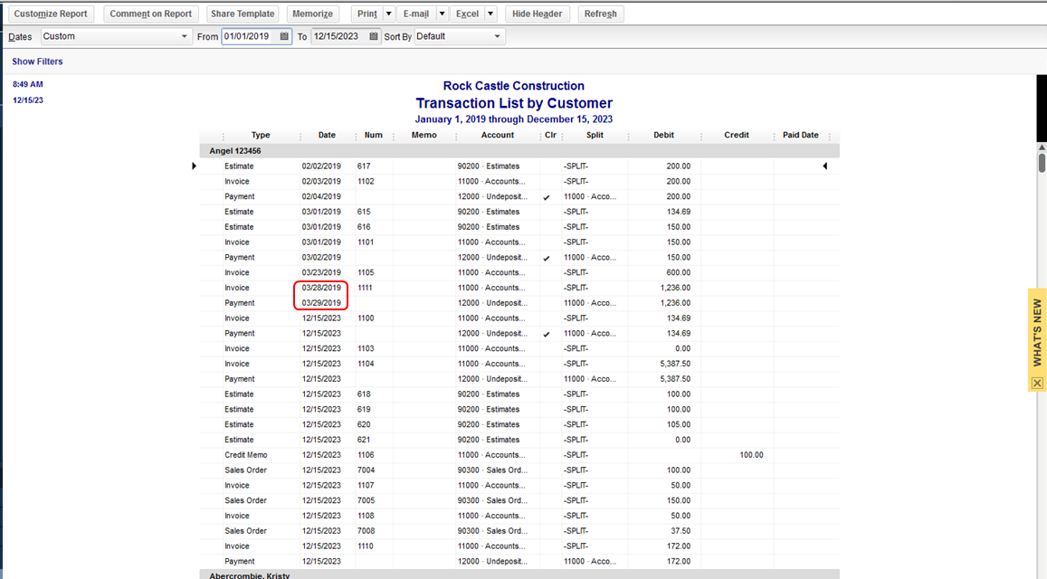
Task: Hide the report header
Action: pos(537,14)
